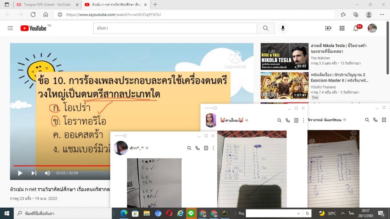
Task: Mute the YouTube video player volume
Action: point(47,173)
